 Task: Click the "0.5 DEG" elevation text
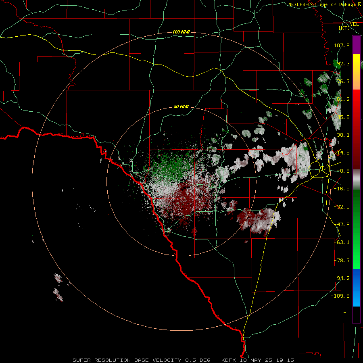point(198,360)
